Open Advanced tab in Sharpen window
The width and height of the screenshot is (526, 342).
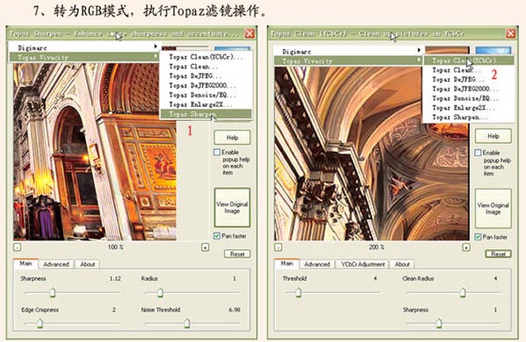click(x=56, y=264)
